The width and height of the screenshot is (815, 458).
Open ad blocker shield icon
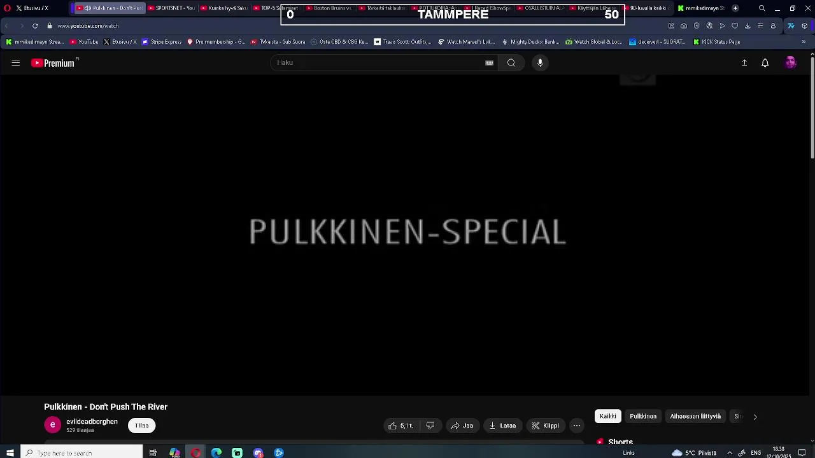[697, 26]
